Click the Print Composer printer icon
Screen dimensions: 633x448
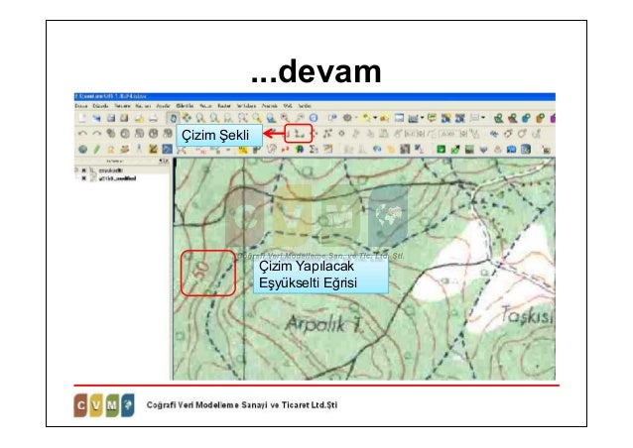point(153,118)
